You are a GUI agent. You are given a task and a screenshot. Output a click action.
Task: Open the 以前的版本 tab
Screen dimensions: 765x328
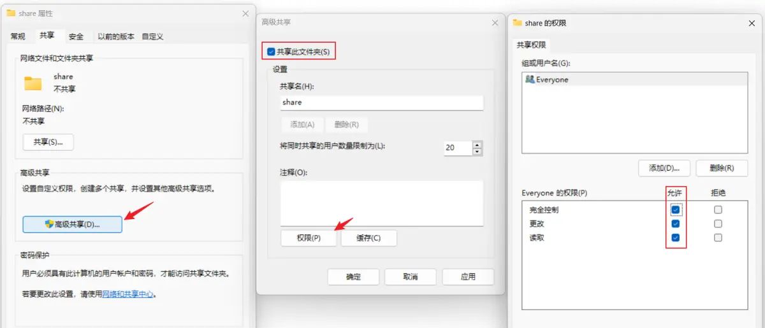[x=116, y=36]
